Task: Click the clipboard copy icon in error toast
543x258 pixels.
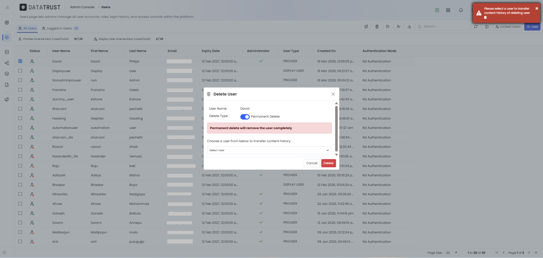Action: [x=485, y=17]
